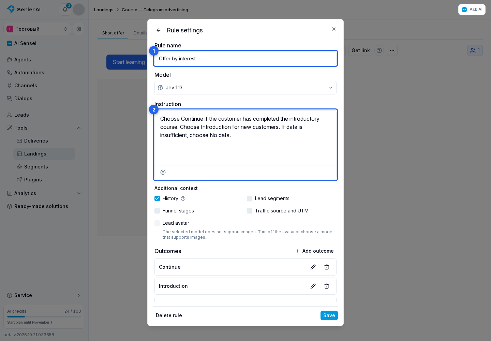Open the notifications bell
The width and height of the screenshot is (491, 341).
coord(65,10)
